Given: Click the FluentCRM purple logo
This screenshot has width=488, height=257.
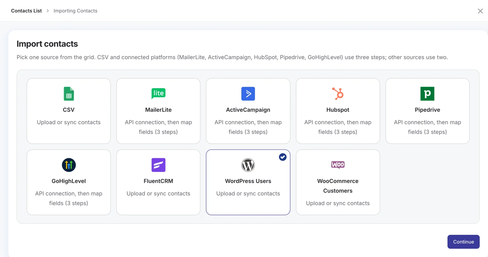Looking at the screenshot, I should 158,165.
